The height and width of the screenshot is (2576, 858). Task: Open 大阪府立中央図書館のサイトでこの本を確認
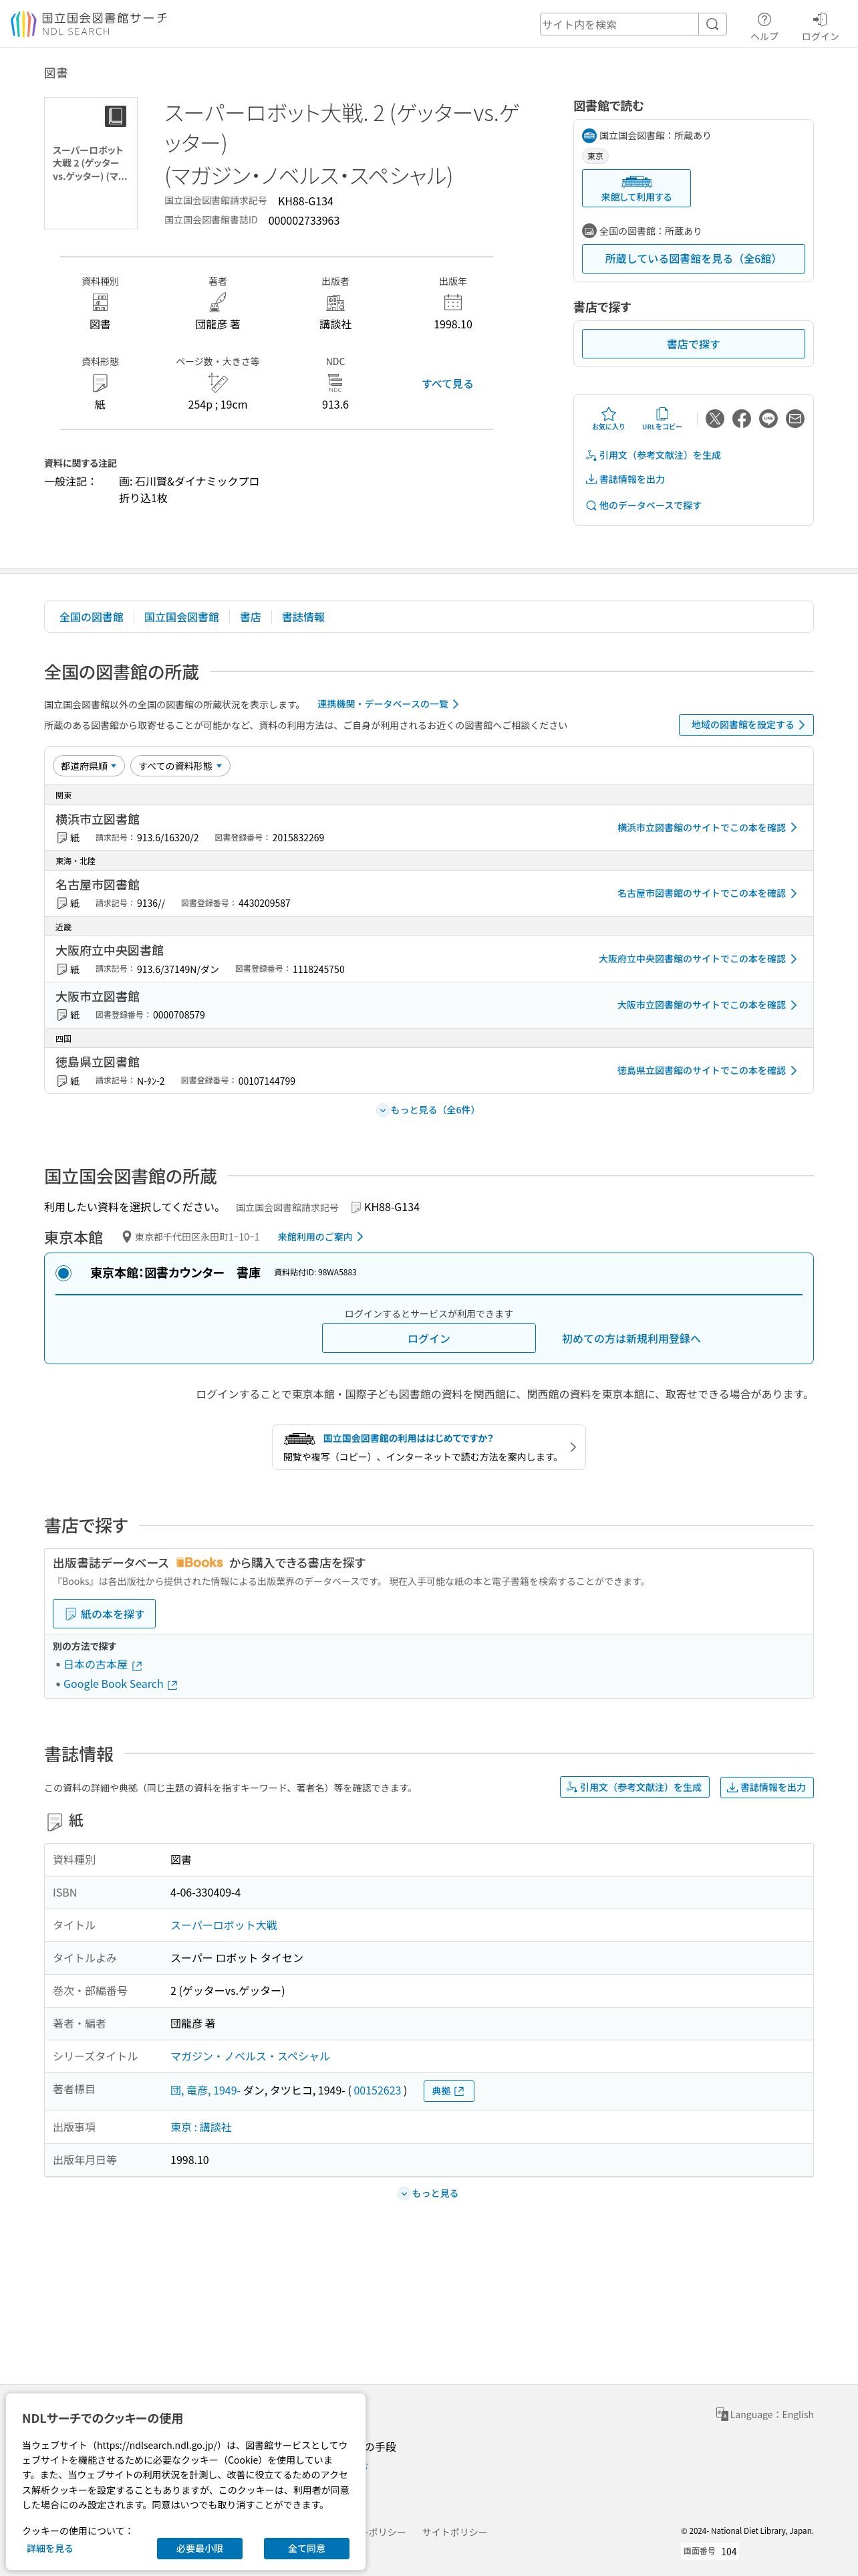point(698,959)
